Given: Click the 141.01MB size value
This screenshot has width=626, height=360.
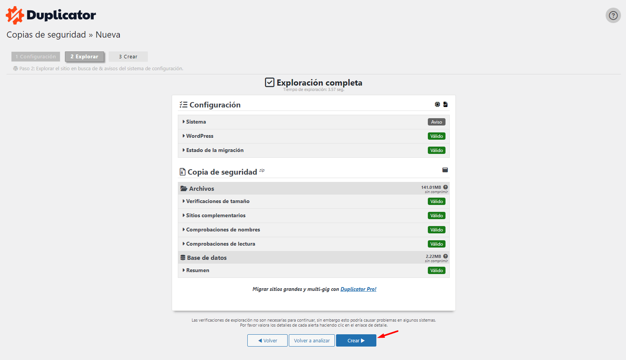Looking at the screenshot, I should (431, 187).
